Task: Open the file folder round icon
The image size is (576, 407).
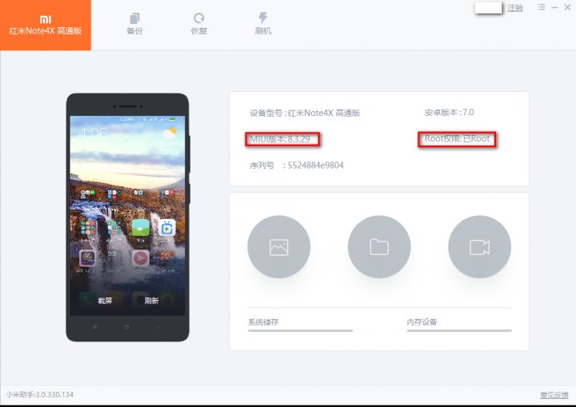Action: pos(379,247)
